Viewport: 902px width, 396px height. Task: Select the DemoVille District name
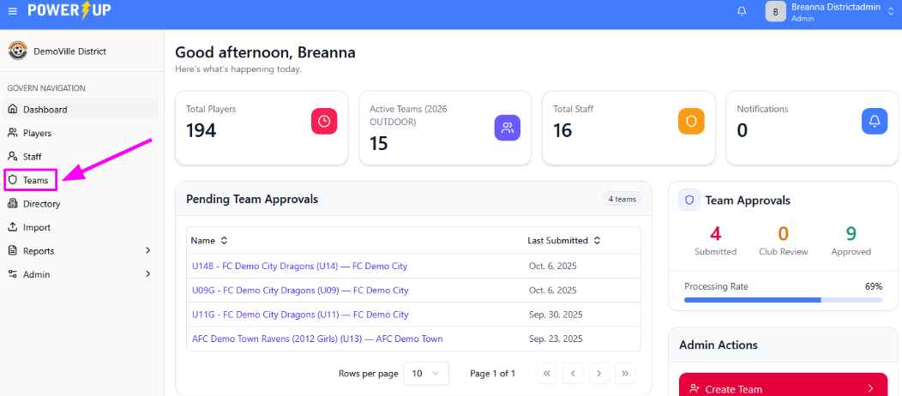click(70, 51)
